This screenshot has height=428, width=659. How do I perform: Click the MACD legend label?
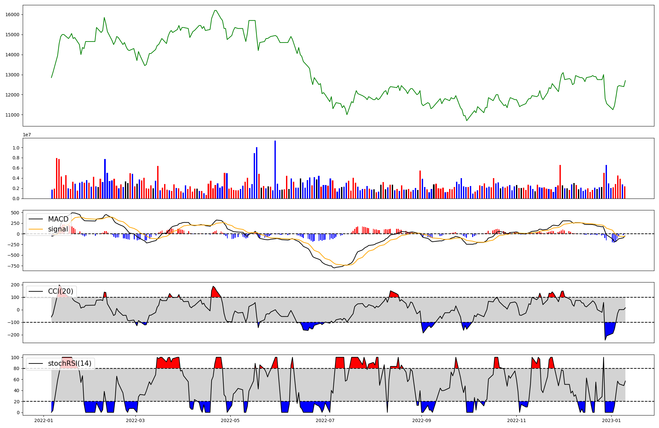coord(58,219)
